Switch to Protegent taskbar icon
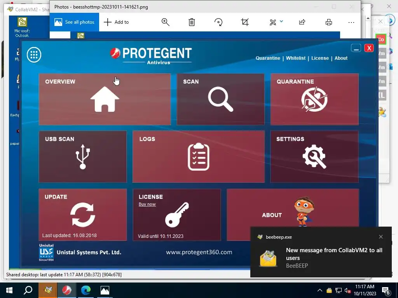 (67, 290)
